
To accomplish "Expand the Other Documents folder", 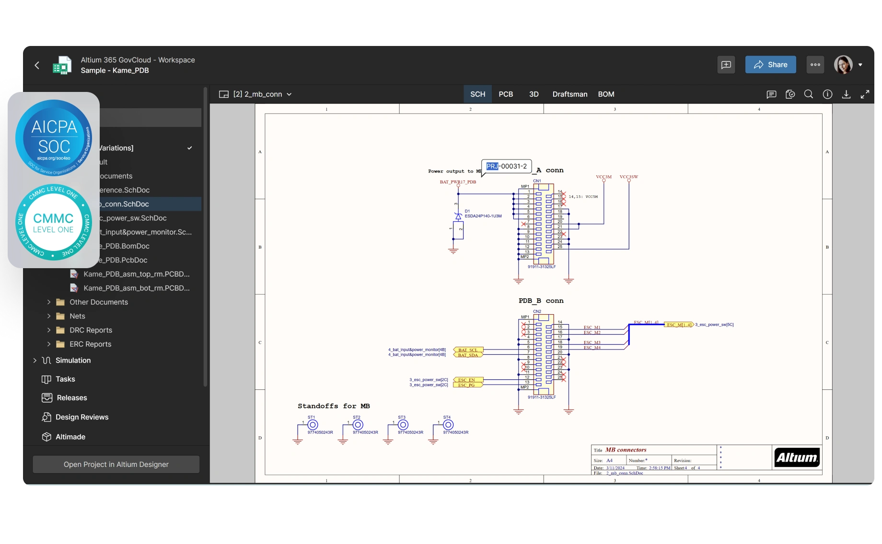I will pos(49,302).
